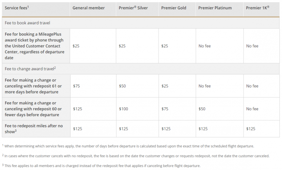Click the phone booking fee row description

click(x=34, y=46)
